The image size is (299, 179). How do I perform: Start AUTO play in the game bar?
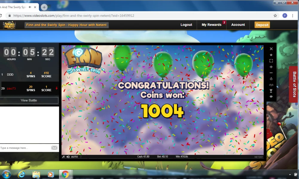[74, 157]
